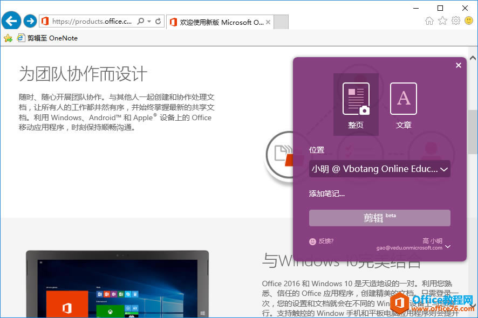This screenshot has width=478, height=318.
Task: Open browser Tools via the gear icon
Action: [456, 20]
